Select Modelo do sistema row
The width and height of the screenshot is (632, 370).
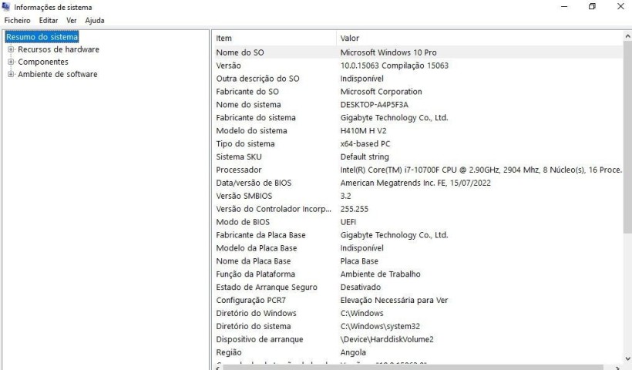[418, 130]
